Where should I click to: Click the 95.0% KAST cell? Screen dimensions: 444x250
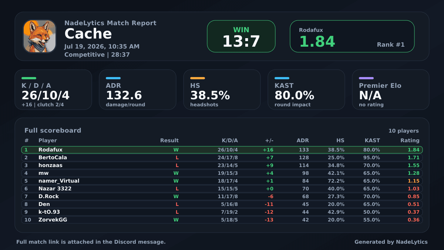(371, 158)
